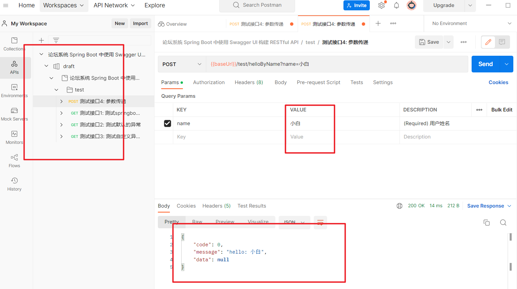Open the settings gear icon
The width and height of the screenshot is (517, 289).
click(381, 5)
